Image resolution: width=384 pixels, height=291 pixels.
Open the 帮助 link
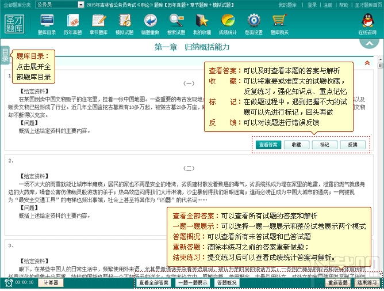tap(344, 5)
